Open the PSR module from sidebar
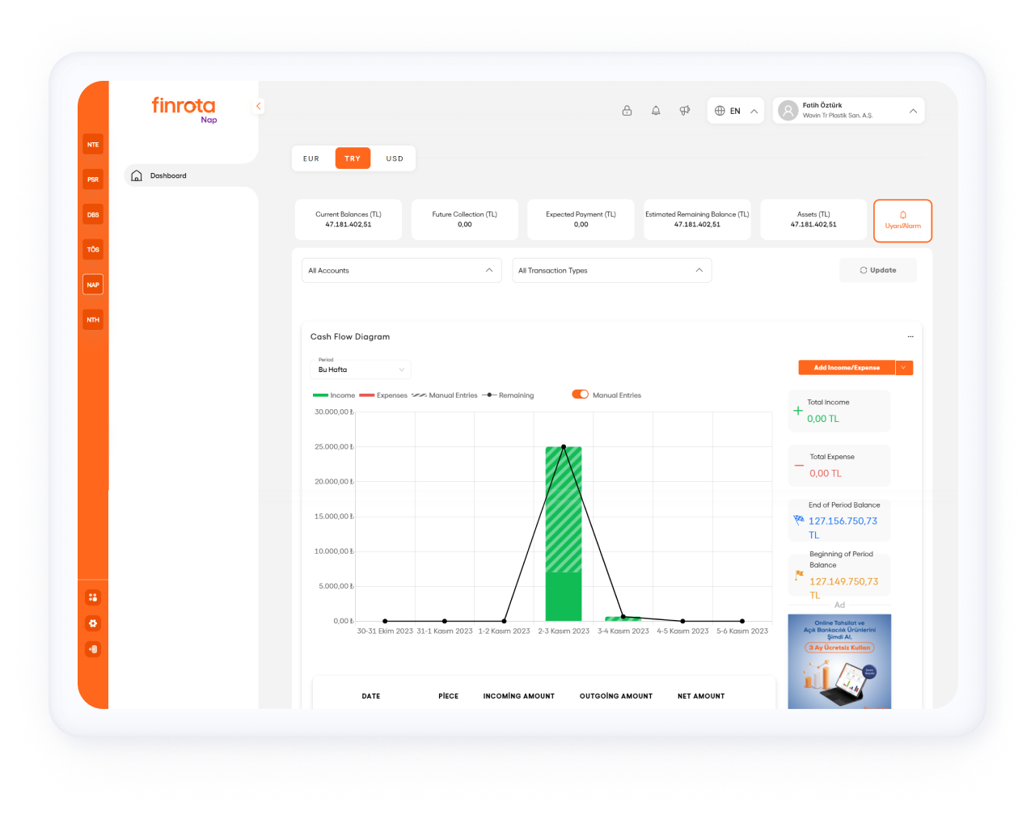This screenshot has width=1035, height=819. coord(93,179)
